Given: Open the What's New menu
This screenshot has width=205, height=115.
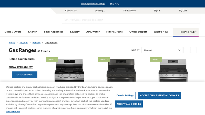Looking at the screenshot, I should (x=161, y=32).
